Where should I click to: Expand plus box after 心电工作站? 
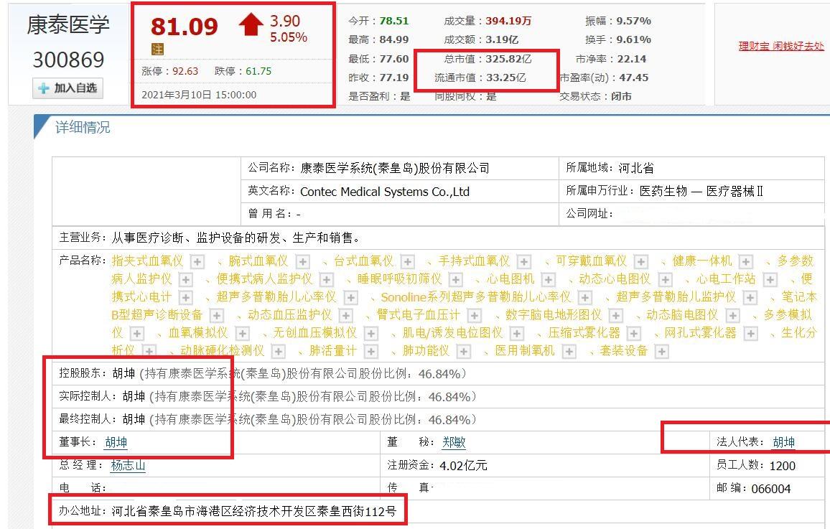tap(770, 280)
